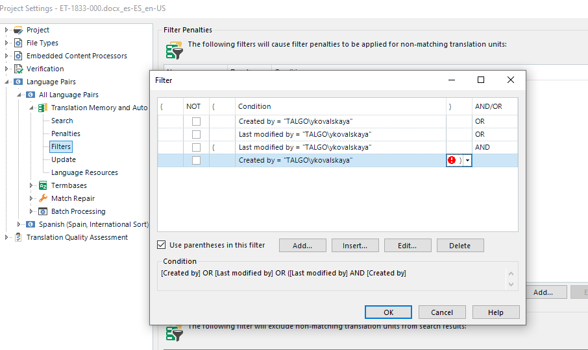Toggle NOT checkbox for Last modified by AND row

[x=196, y=148]
